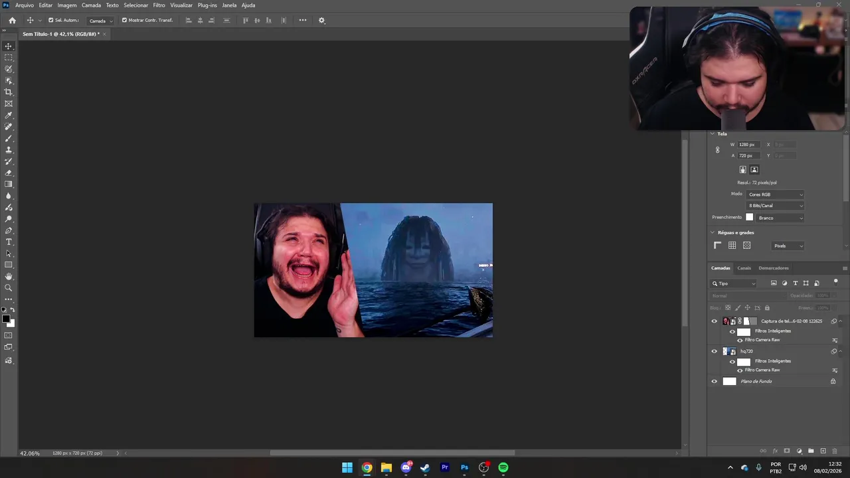The width and height of the screenshot is (850, 478).
Task: Switch to Premiere Pro on the taskbar
Action: [x=445, y=467]
